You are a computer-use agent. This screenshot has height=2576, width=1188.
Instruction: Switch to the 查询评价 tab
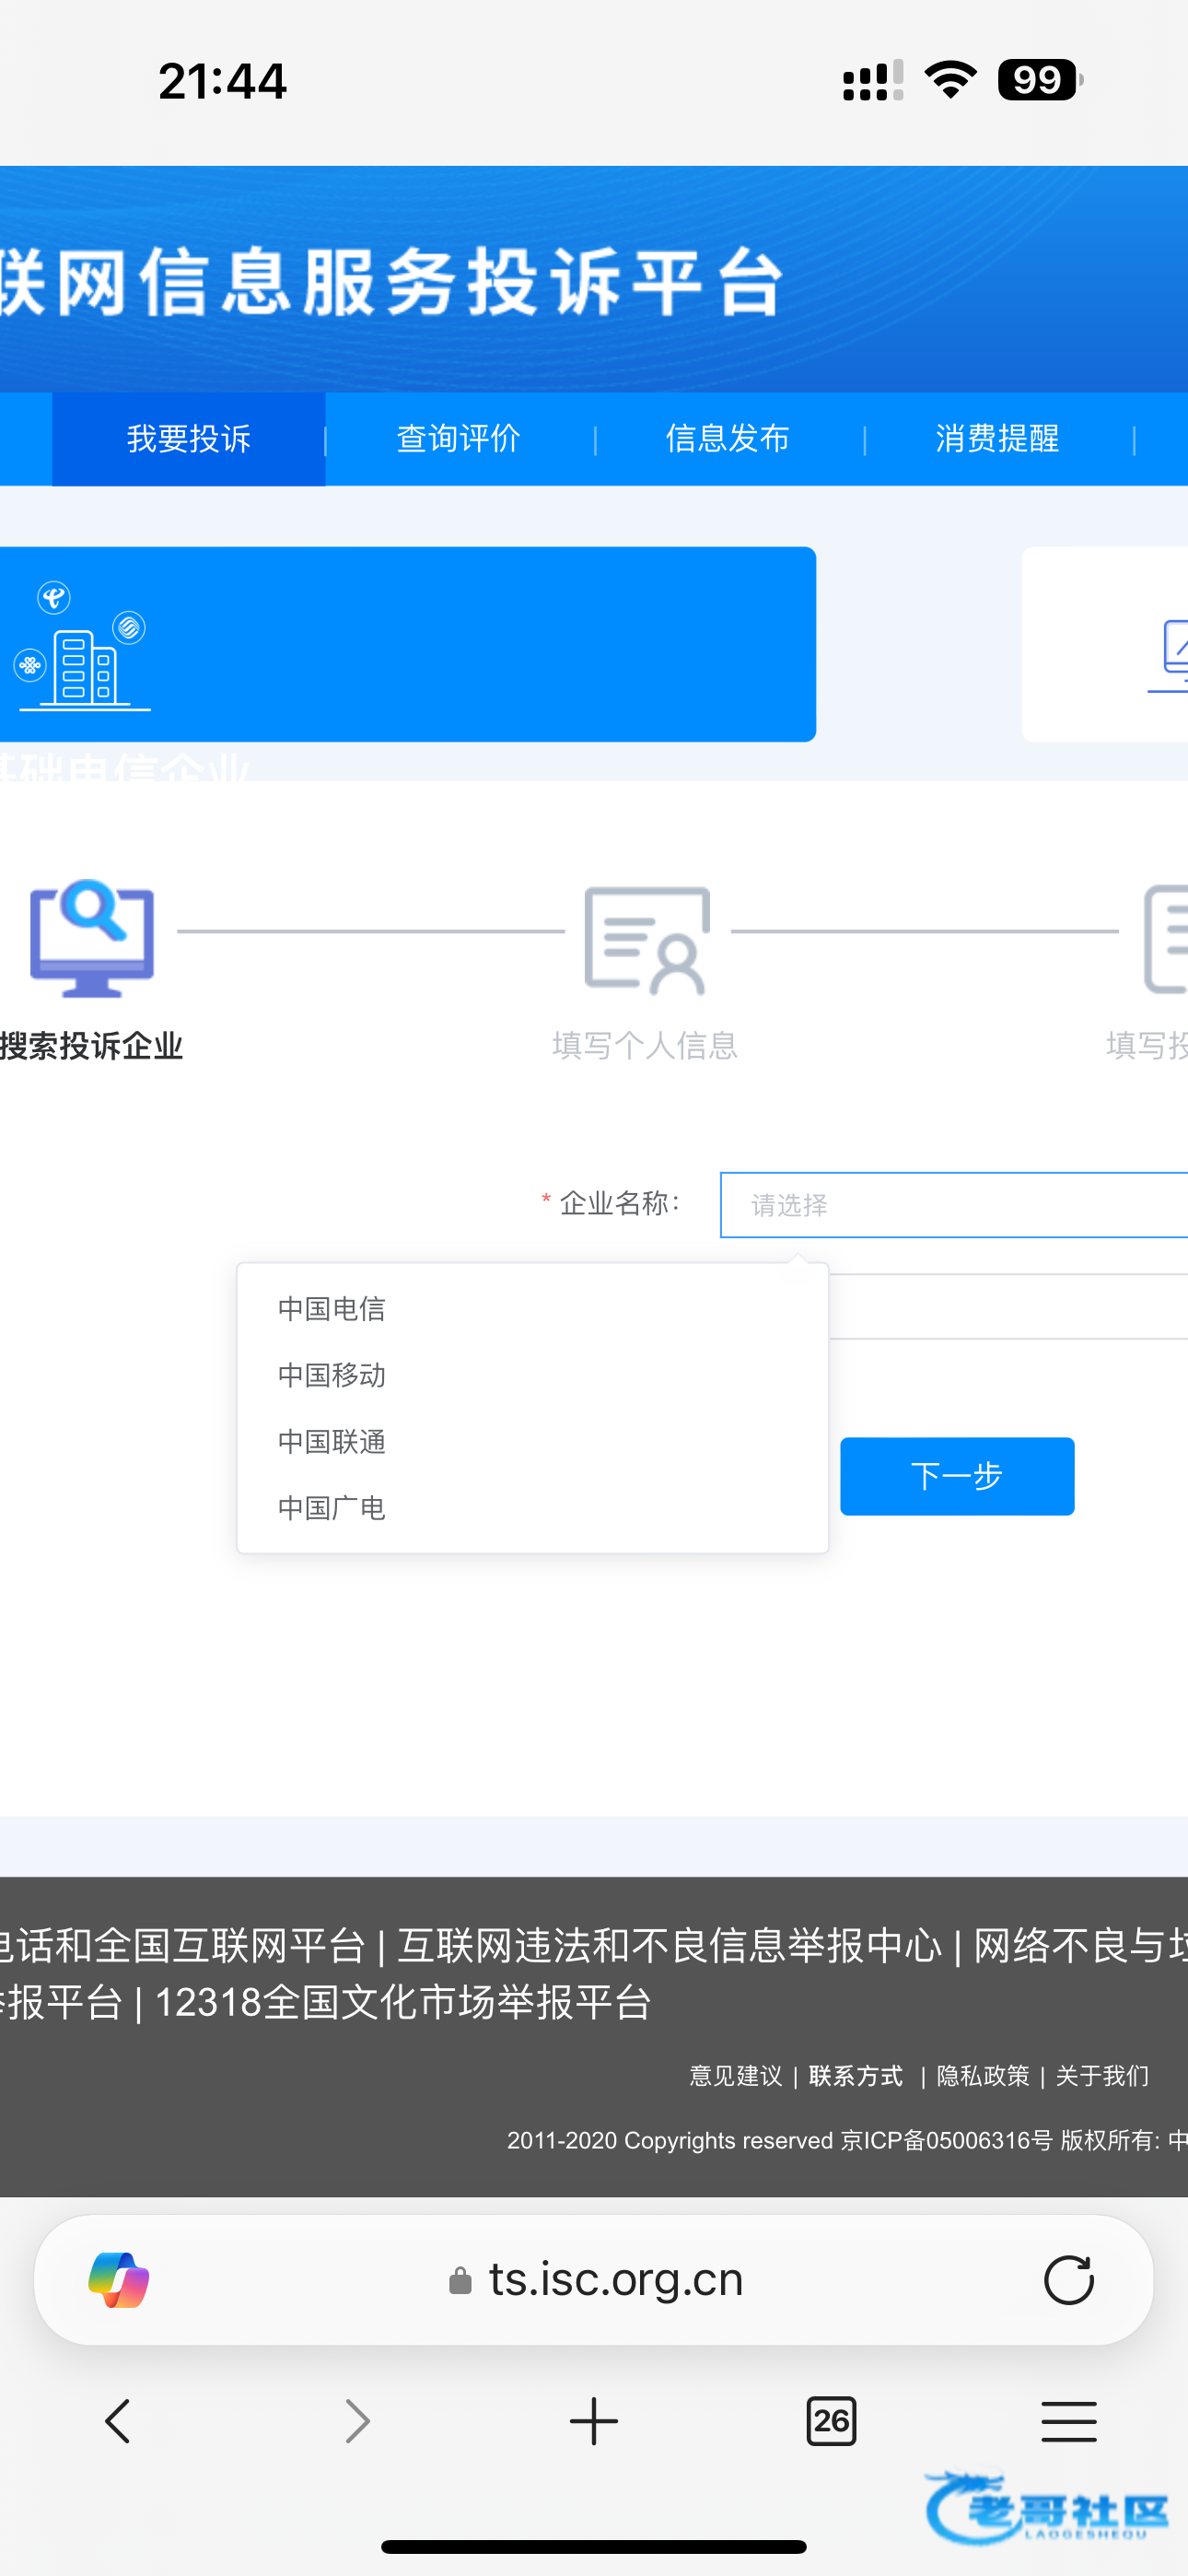pyautogui.click(x=458, y=439)
